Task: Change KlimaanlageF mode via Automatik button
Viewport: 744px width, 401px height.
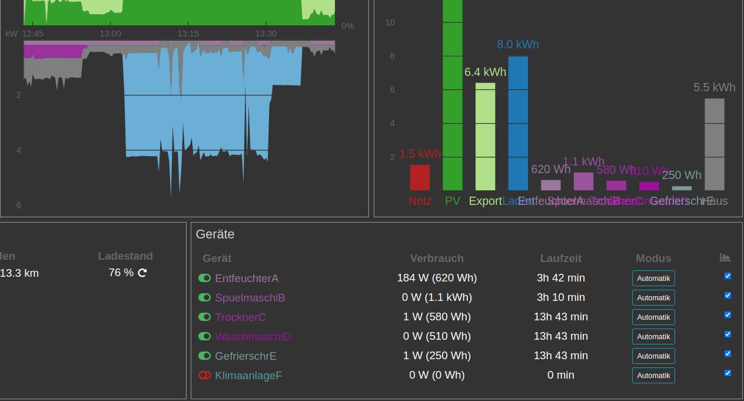Action: (x=653, y=375)
